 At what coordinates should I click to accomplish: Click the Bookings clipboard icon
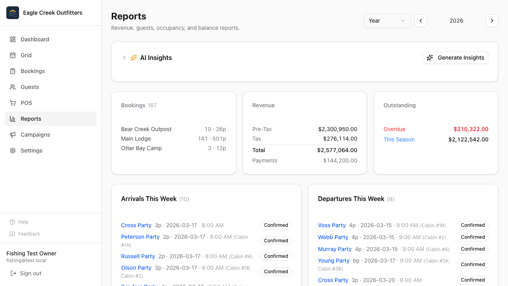[x=12, y=71]
